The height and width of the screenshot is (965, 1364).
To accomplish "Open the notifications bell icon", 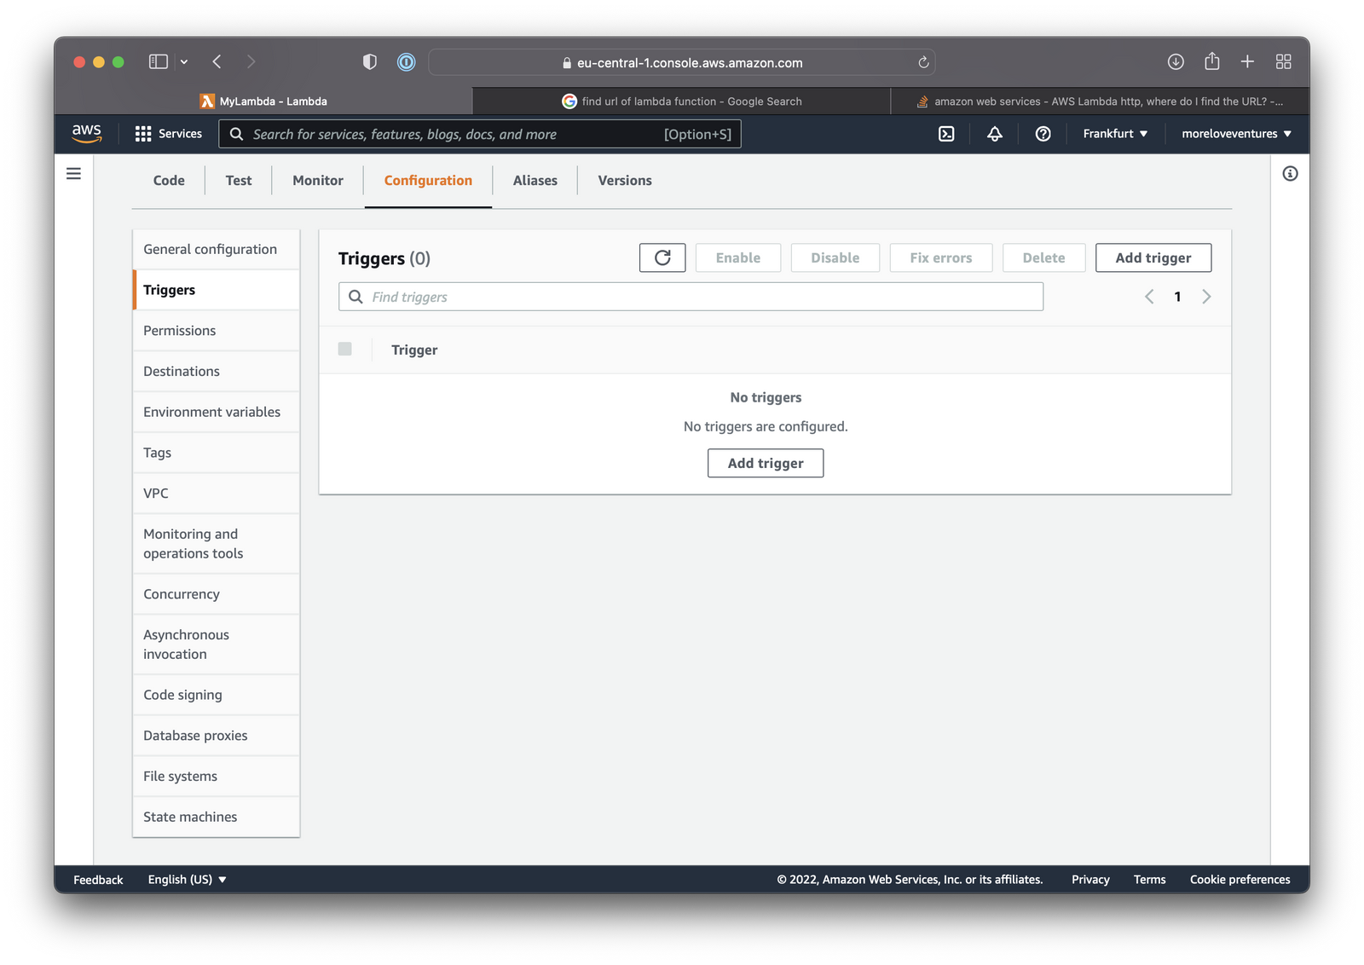I will [x=994, y=134].
